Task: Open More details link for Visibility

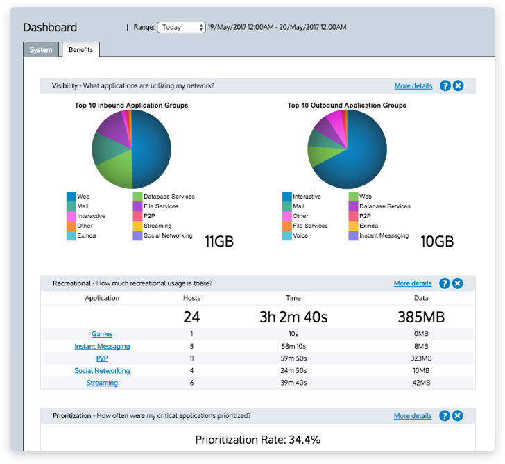Action: pos(413,86)
